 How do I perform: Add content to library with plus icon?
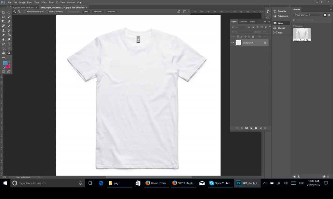pos(294,177)
